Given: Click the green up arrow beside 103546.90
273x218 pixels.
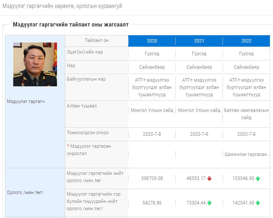Looking at the screenshot, I should pyautogui.click(x=258, y=179).
